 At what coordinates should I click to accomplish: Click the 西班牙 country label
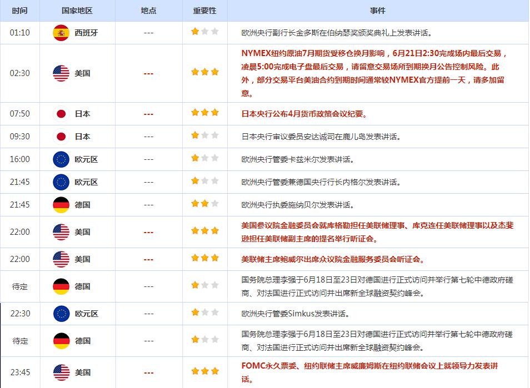[x=86, y=33]
